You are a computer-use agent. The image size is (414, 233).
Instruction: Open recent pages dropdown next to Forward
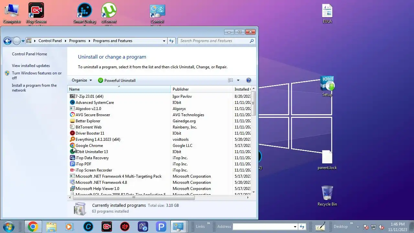tap(23, 41)
